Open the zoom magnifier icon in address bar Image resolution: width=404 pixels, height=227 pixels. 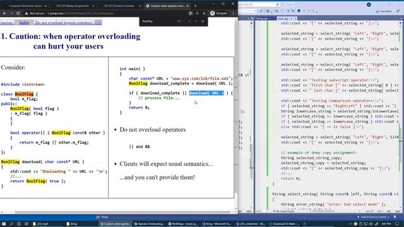pyautogui.click(x=197, y=13)
